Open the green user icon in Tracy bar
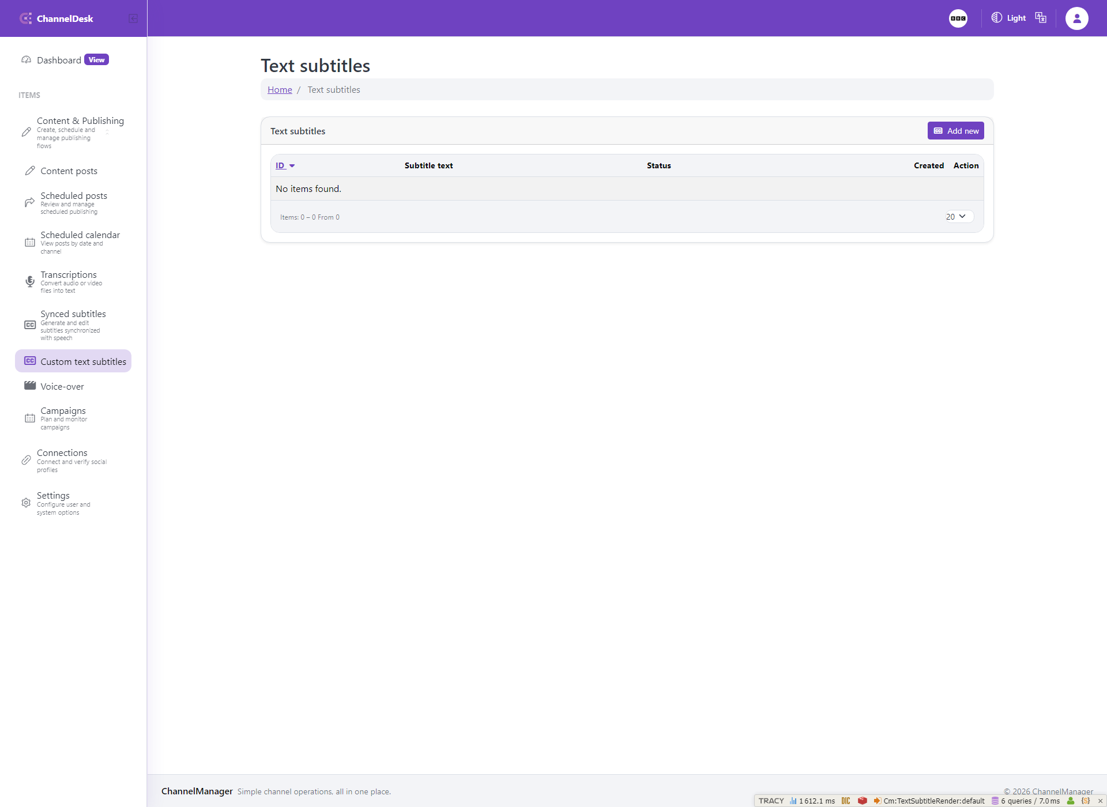1107x807 pixels. click(1071, 801)
